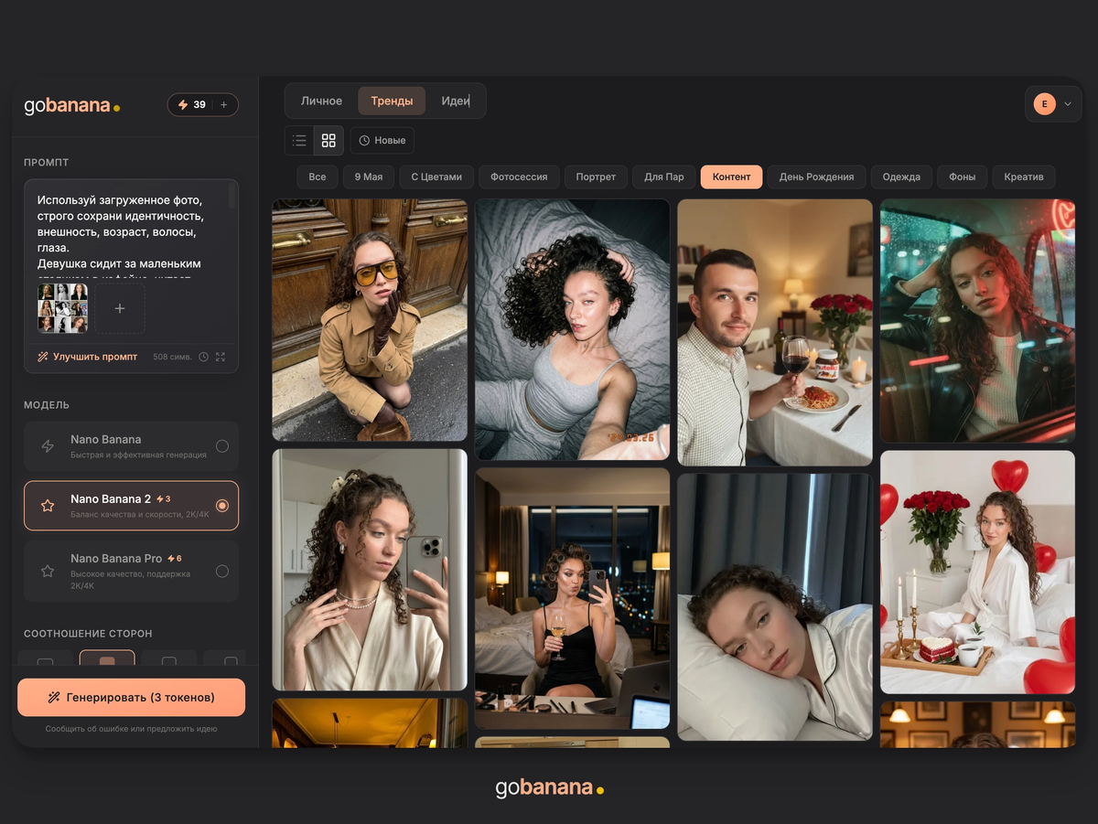Image resolution: width=1098 pixels, height=824 pixels.
Task: Click the gobanana logo in sidebar
Action: [71, 105]
